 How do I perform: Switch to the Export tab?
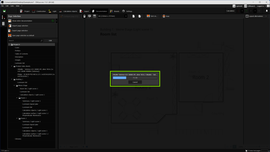pos(84,11)
